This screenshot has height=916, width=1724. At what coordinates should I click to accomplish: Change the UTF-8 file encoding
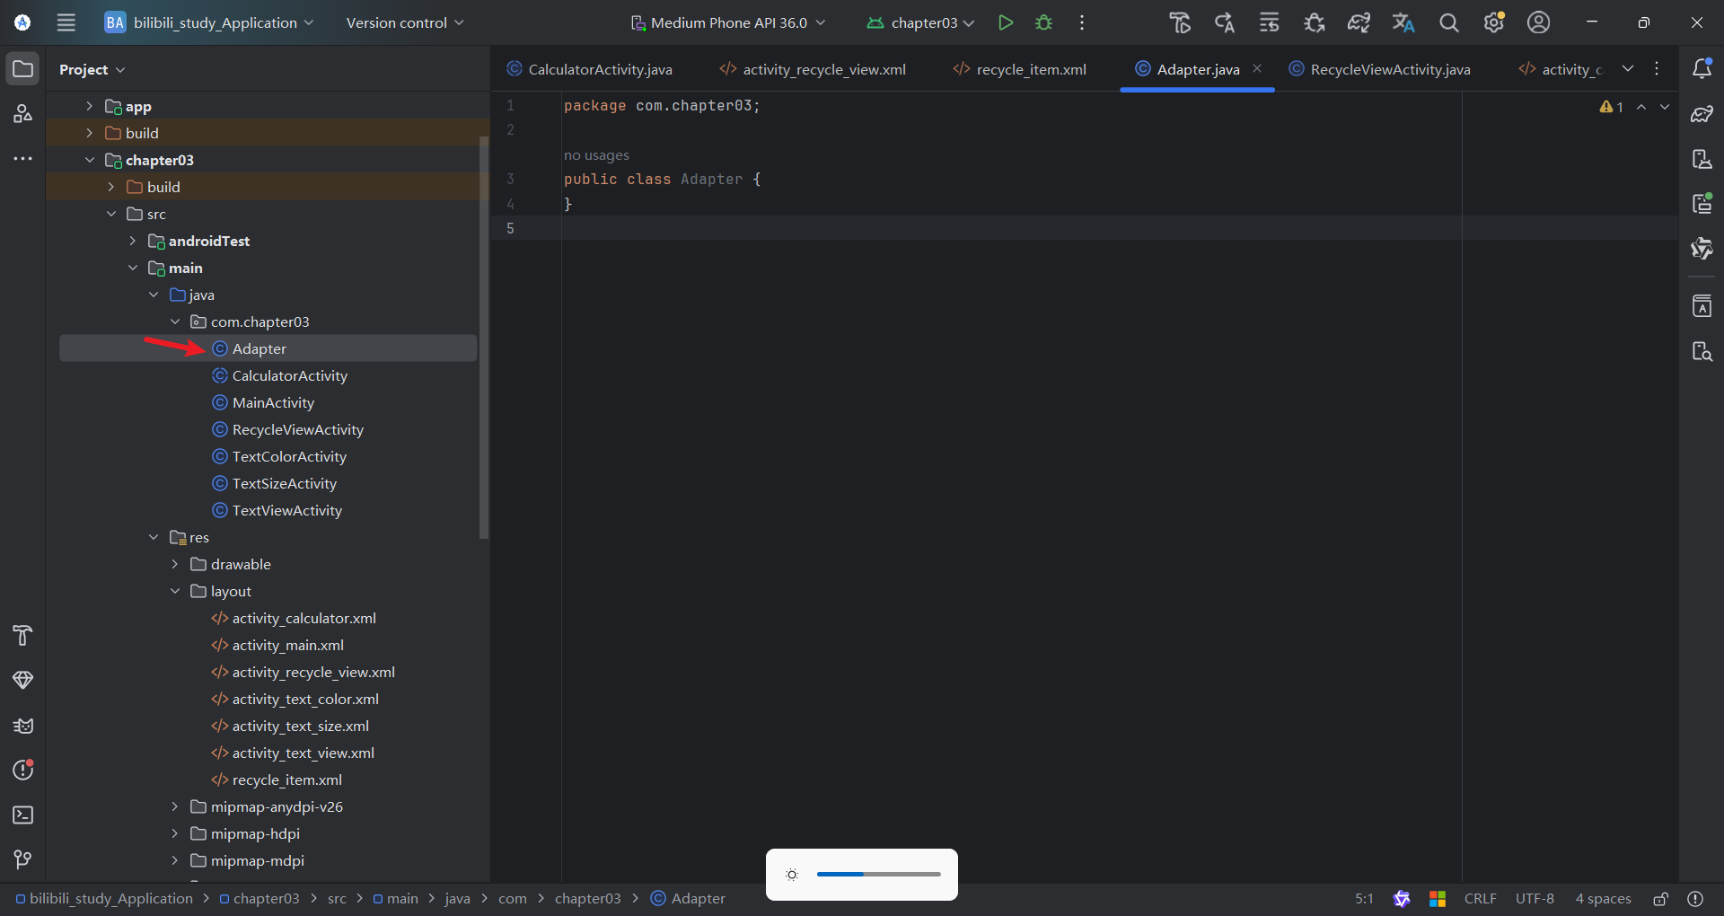tap(1535, 899)
